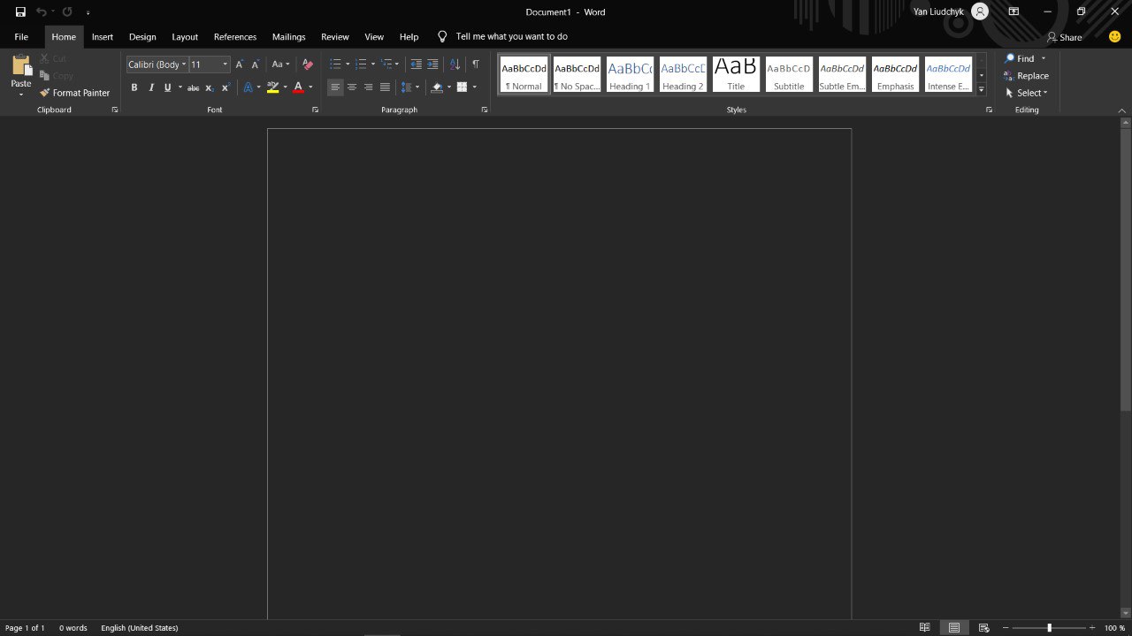Screen dimensions: 1132x636
Task: Toggle Subscript formatting
Action: (210, 87)
